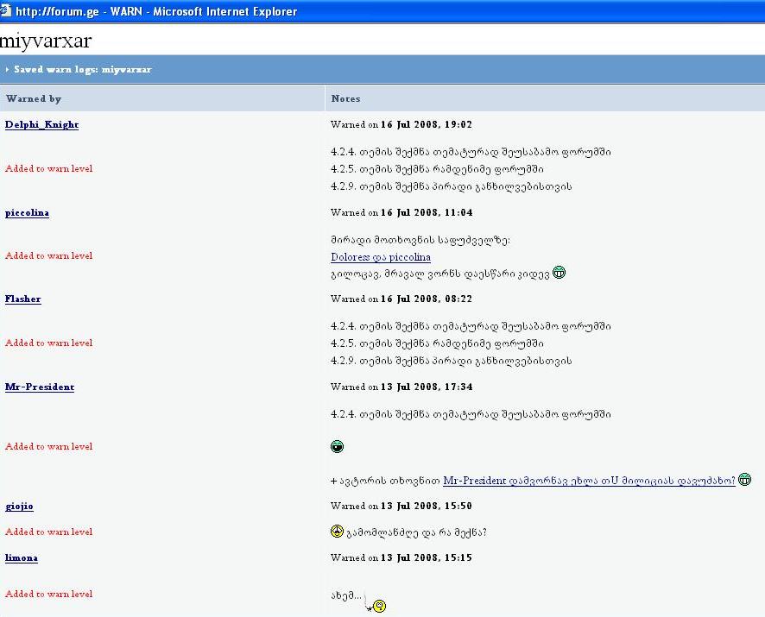Click 'Warned on 13 Jul 2008, 17:34' text
The image size is (765, 617).
click(401, 387)
